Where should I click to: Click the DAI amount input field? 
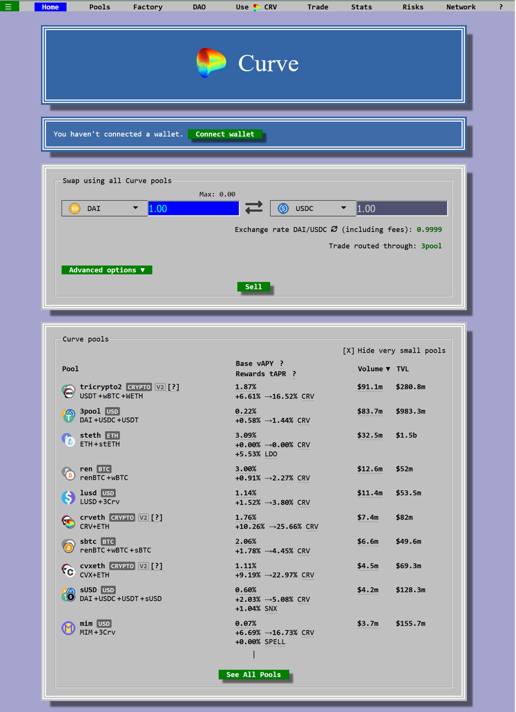pyautogui.click(x=193, y=208)
